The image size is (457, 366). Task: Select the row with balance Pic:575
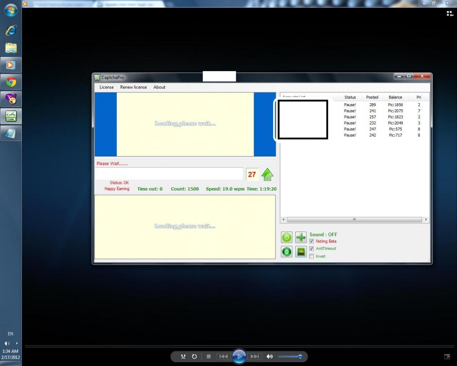click(x=355, y=129)
